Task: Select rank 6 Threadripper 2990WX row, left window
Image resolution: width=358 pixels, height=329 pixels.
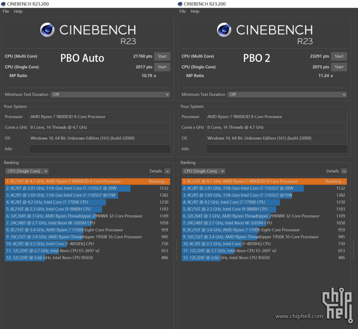Action: click(x=87, y=216)
